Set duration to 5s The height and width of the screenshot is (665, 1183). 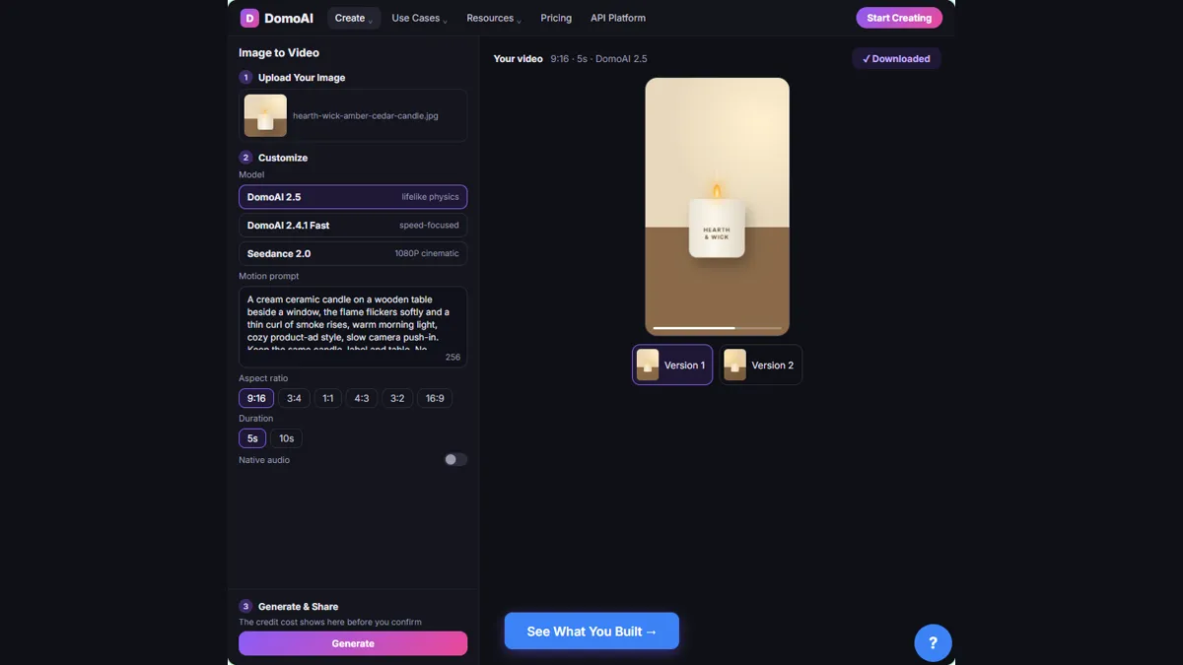click(252, 438)
